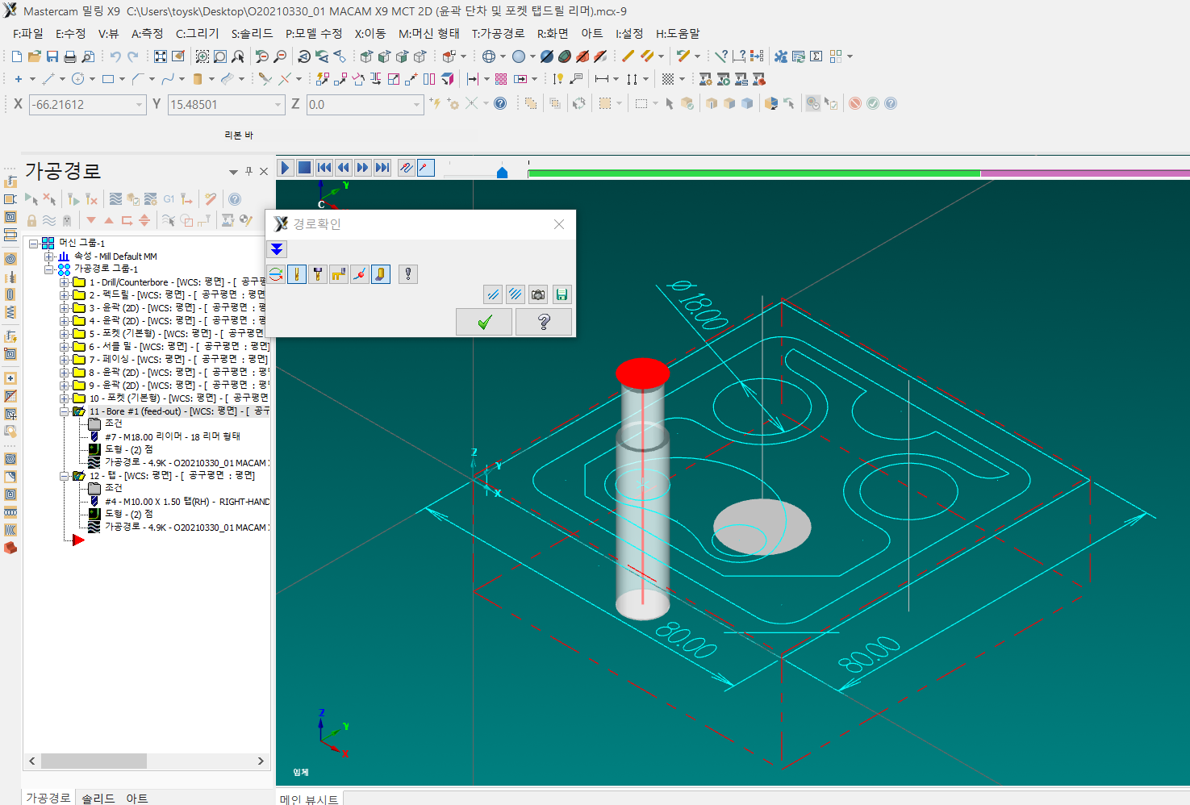
Task: Toggle quick verify shading in 경로확인
Action: (381, 274)
